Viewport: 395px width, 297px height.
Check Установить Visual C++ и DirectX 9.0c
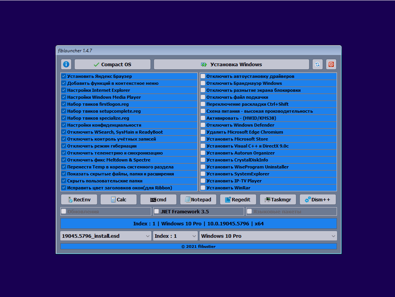coord(203,146)
